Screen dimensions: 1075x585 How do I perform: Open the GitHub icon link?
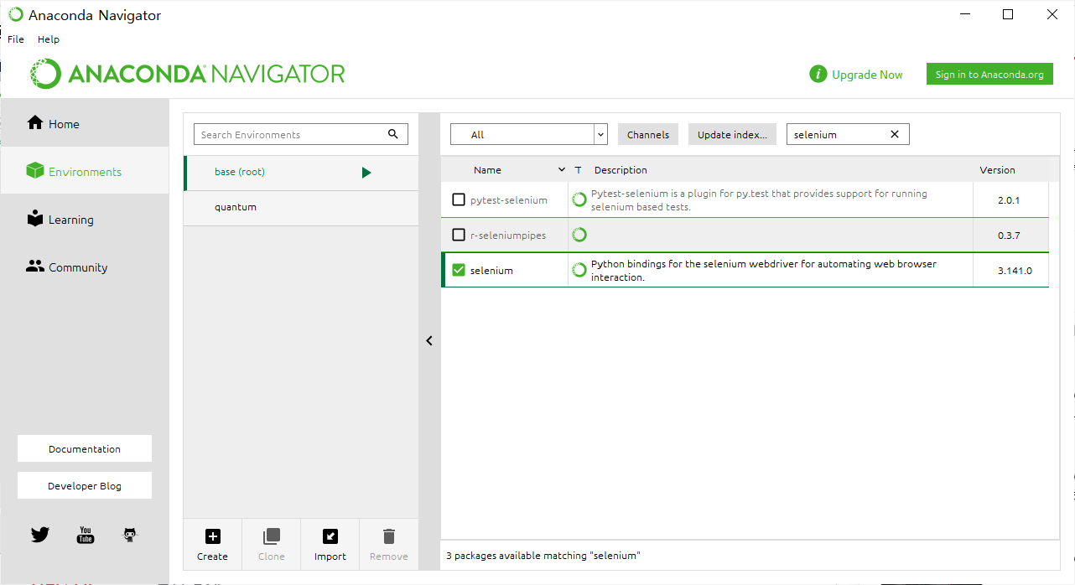click(x=130, y=535)
